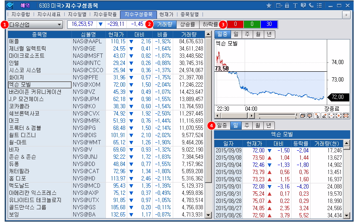The image size is (354, 222).
Task: Select chart period 년
Action: pyautogui.click(x=269, y=34)
